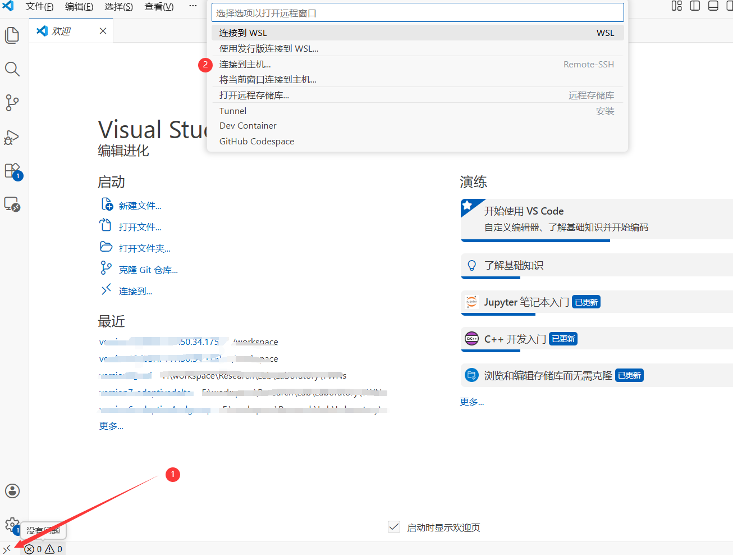Click the remote repositories walkthrough icon
733x555 pixels.
point(472,375)
